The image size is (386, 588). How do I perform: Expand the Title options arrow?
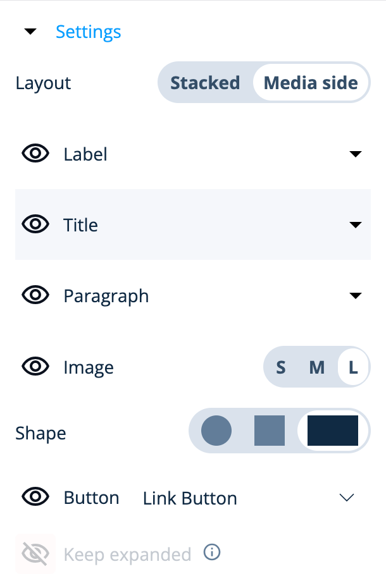pos(355,224)
